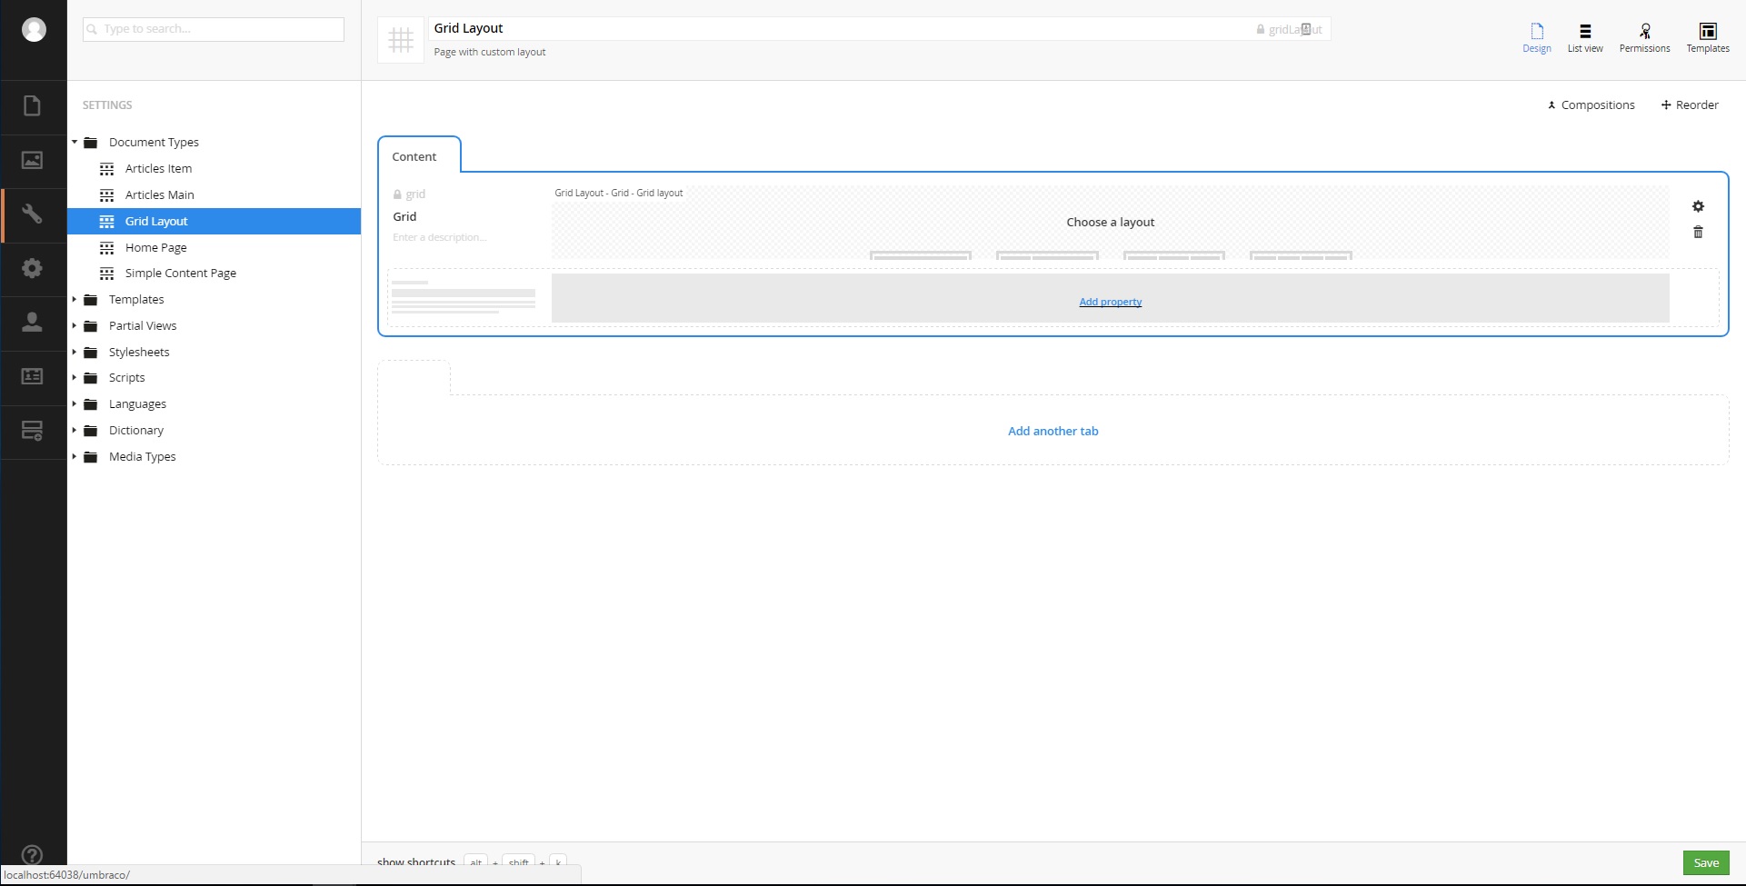
Task: Switch to the Design view
Action: point(1537,38)
